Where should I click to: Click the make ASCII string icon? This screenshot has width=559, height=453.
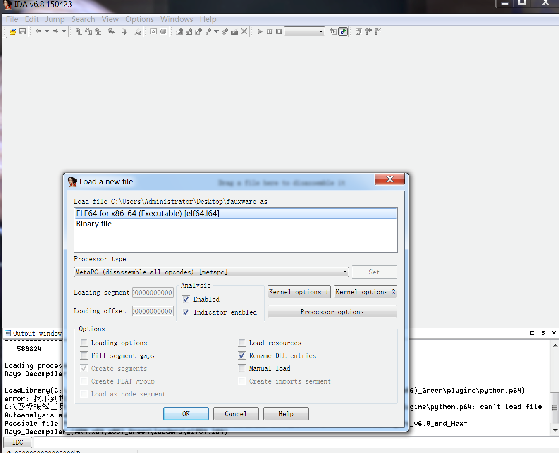coord(198,31)
